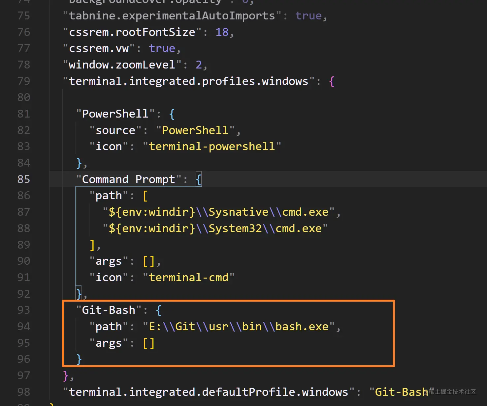Select the Git-Bash default profile value on line 98
This screenshot has width=487, height=406.
tap(400, 392)
